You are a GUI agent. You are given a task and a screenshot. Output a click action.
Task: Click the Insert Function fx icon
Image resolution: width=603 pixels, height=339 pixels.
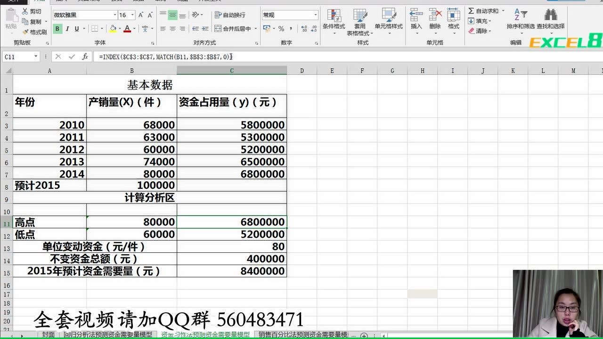(85, 56)
